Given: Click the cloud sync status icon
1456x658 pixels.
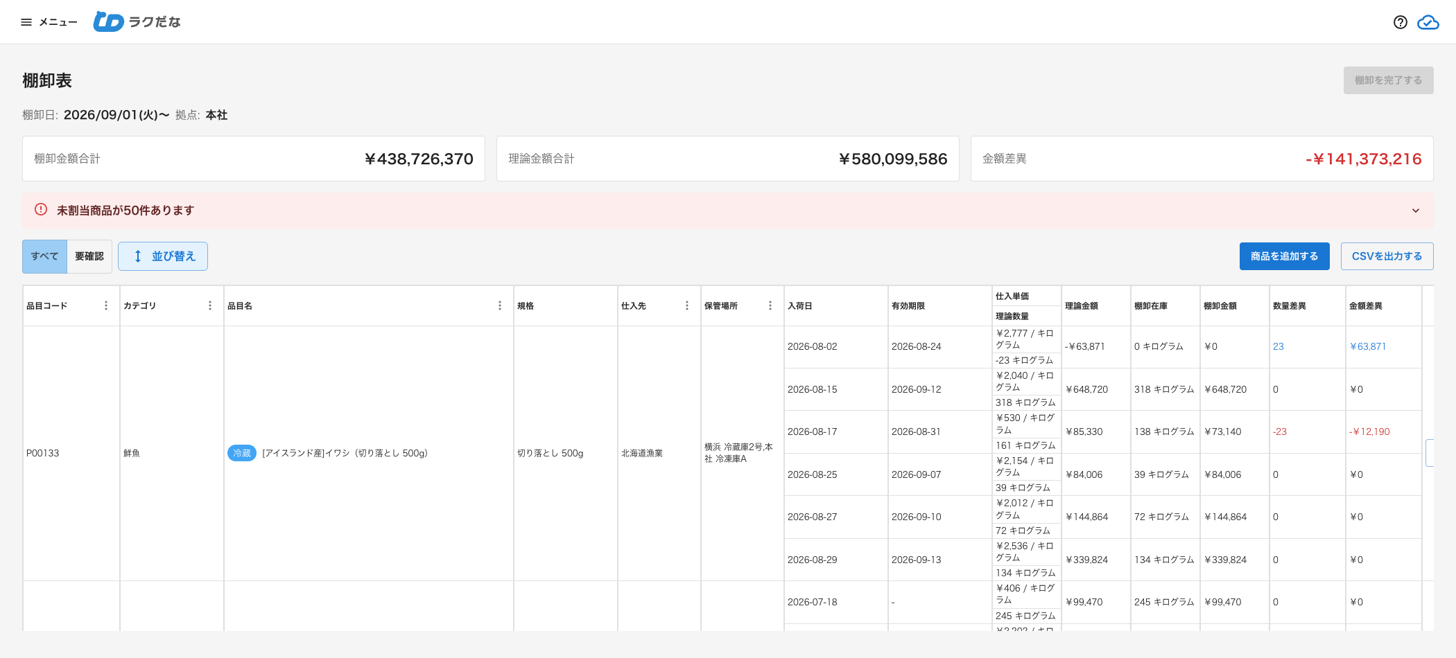Looking at the screenshot, I should click(x=1428, y=22).
